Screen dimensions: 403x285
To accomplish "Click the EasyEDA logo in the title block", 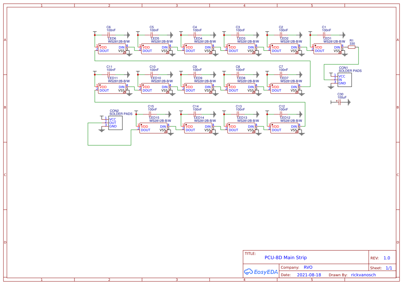I will point(261,272).
